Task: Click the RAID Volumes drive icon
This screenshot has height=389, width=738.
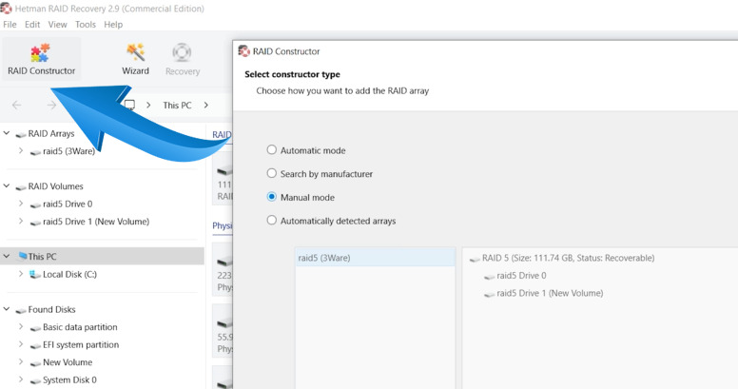Action: click(20, 187)
